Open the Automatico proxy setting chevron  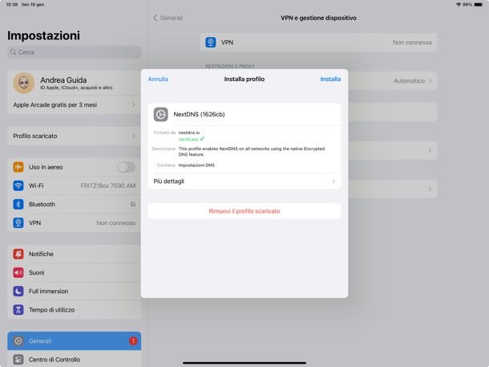point(430,81)
